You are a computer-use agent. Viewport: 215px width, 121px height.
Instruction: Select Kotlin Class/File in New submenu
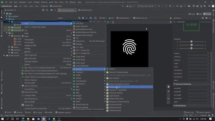click(89, 26)
